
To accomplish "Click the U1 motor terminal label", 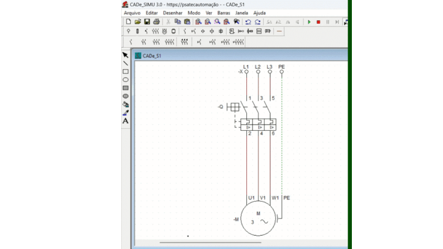I will pyautogui.click(x=251, y=198).
